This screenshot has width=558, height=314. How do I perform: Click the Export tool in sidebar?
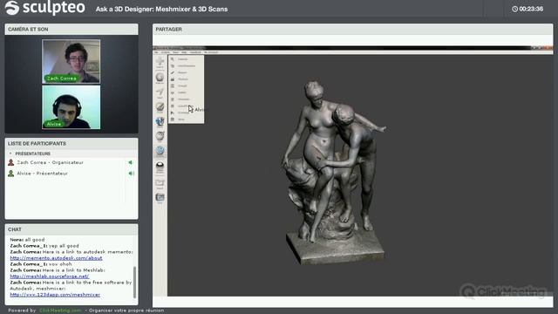point(160,183)
